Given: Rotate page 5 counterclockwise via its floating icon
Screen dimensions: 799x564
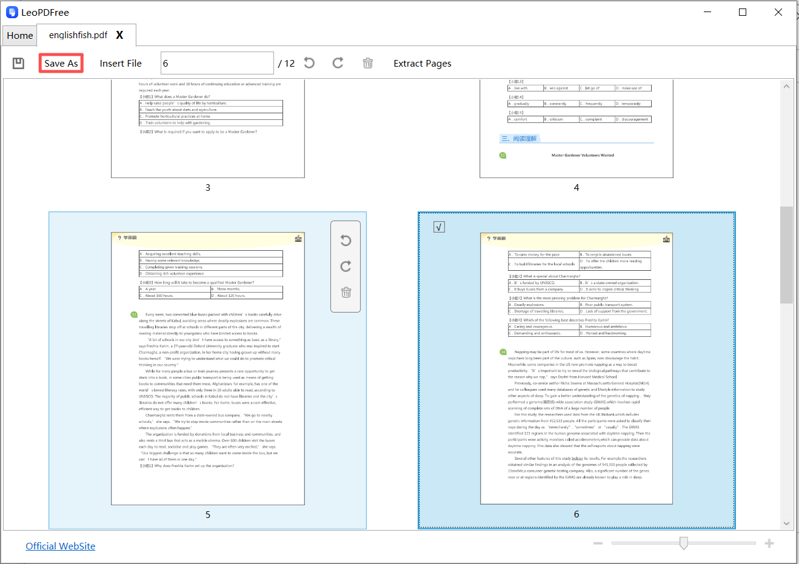Looking at the screenshot, I should coord(346,241).
